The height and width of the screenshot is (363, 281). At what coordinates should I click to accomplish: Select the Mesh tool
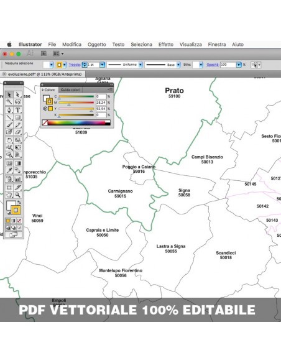point(9,163)
